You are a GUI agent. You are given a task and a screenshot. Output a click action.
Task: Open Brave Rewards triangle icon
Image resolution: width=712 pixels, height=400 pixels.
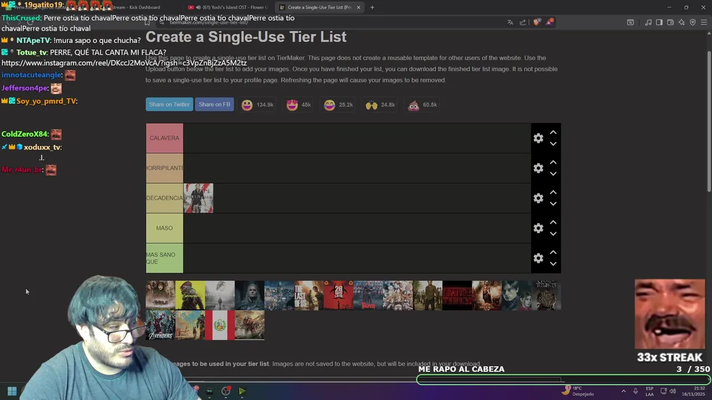point(550,22)
